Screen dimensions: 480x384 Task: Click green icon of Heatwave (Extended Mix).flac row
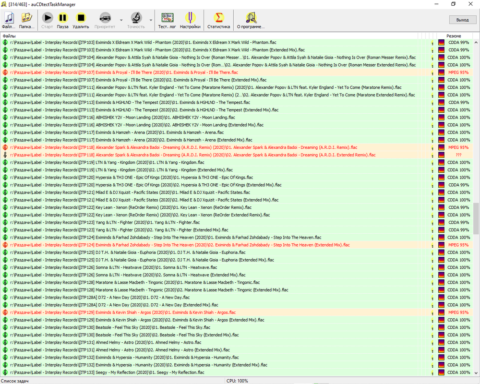5,275
